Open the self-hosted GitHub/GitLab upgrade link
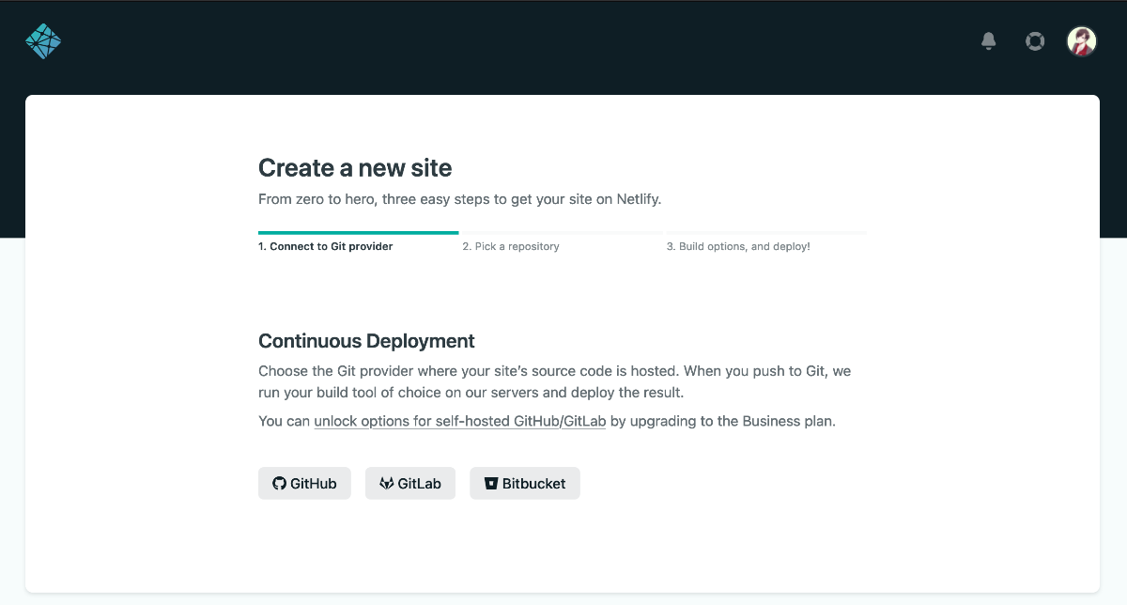This screenshot has width=1127, height=605. (458, 421)
